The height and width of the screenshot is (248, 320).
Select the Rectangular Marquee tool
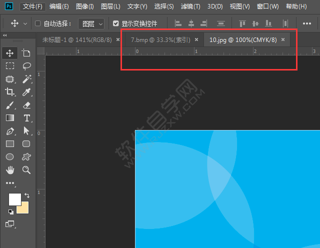(x=10, y=66)
